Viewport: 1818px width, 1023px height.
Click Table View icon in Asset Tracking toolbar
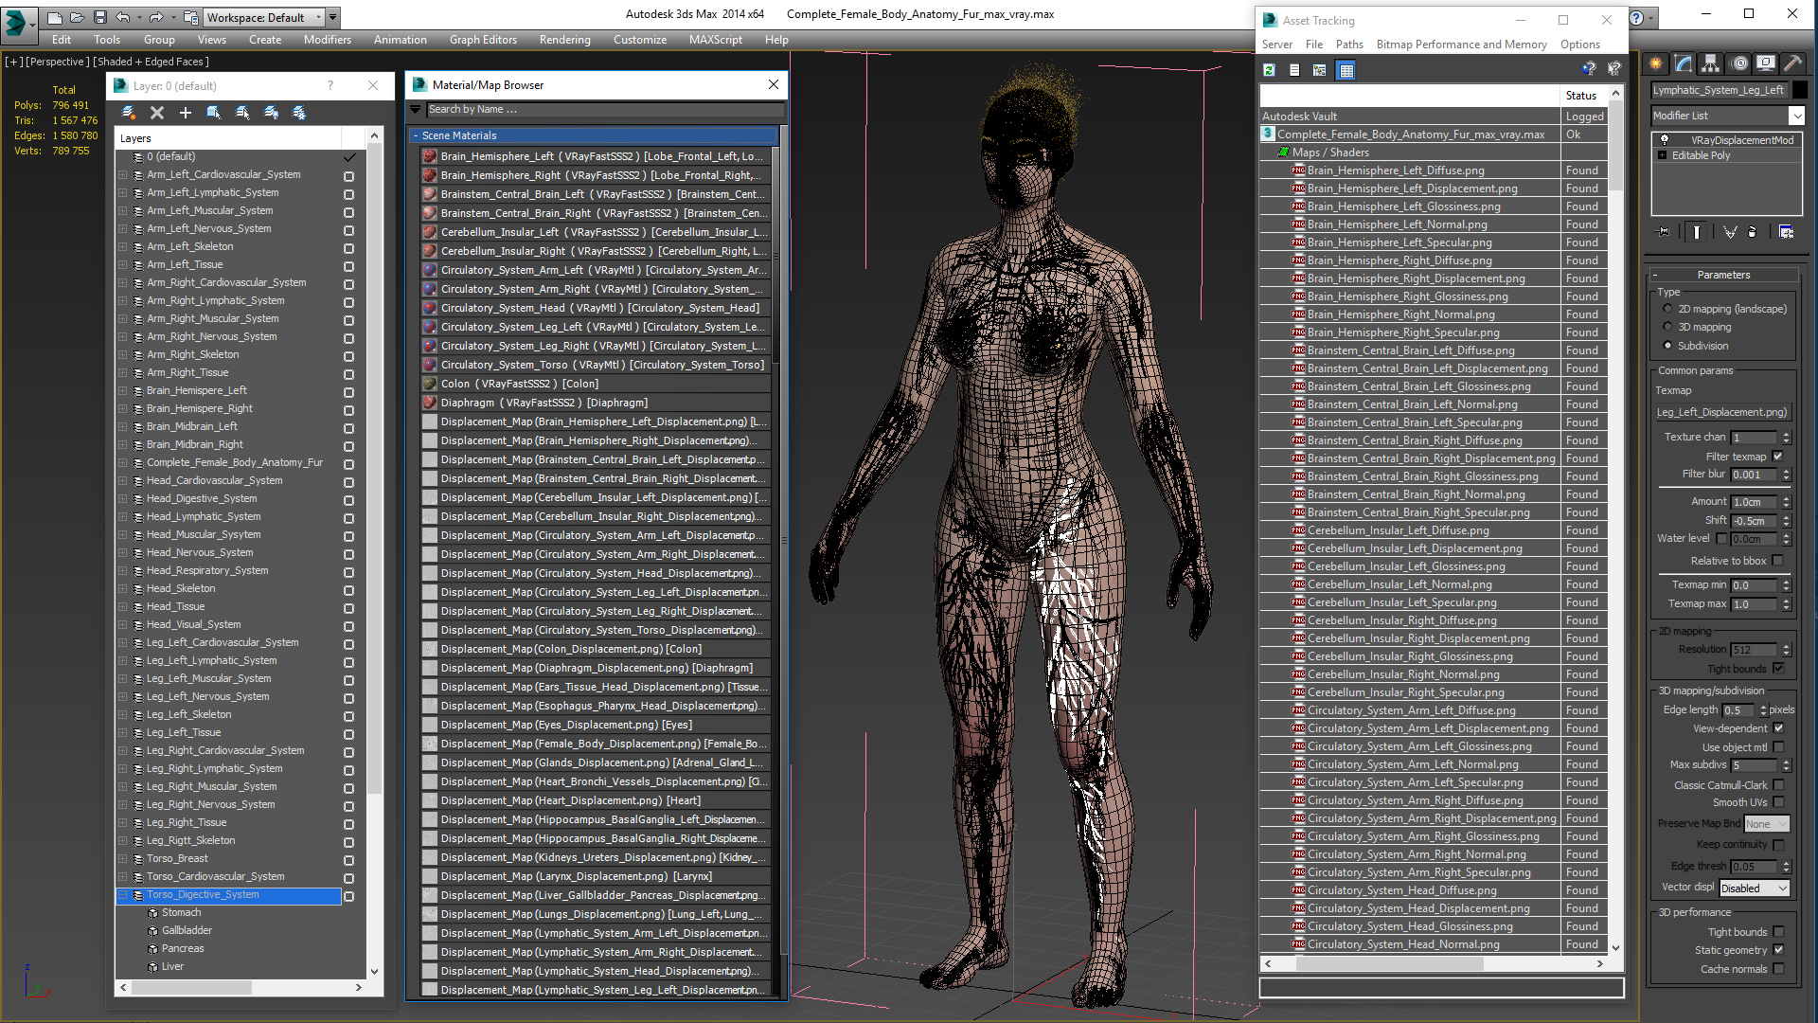coord(1346,70)
